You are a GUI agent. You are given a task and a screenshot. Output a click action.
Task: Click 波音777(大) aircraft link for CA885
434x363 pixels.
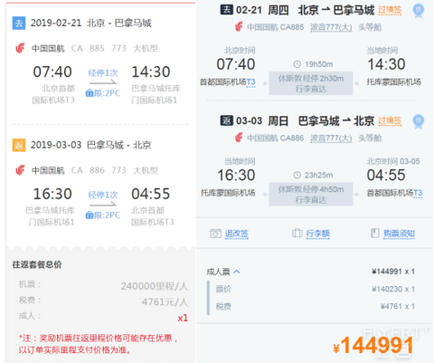pyautogui.click(x=331, y=27)
